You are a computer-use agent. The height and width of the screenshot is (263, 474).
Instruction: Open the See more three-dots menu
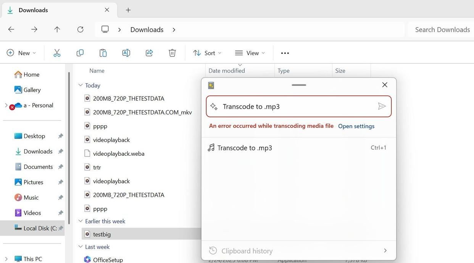coord(285,53)
